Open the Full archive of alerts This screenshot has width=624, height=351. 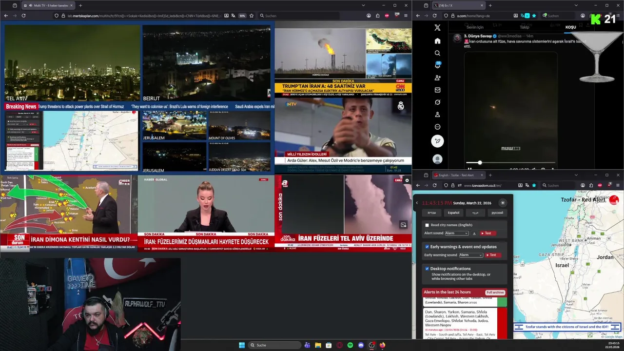coord(495,292)
